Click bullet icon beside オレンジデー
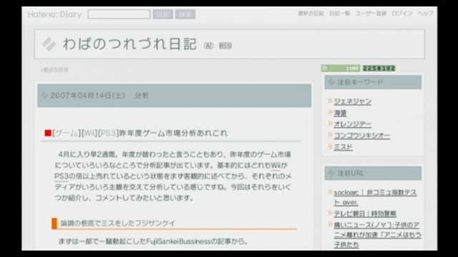The height and width of the screenshot is (257, 458). 330,124
